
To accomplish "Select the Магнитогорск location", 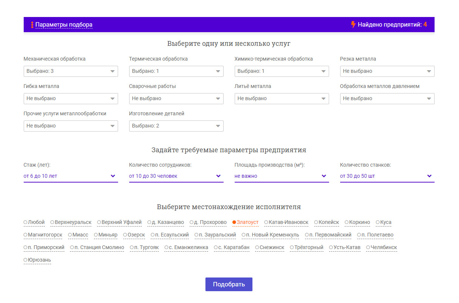I will pos(43,235).
